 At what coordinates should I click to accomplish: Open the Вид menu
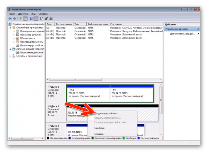(33, 14)
